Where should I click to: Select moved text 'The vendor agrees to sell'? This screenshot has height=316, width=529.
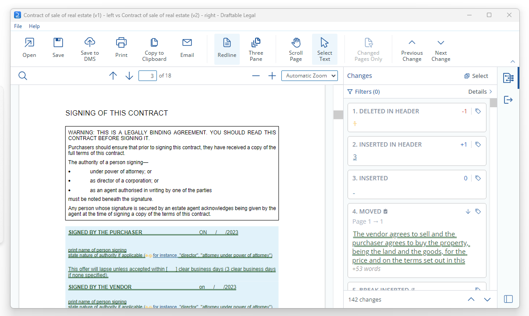click(411, 247)
